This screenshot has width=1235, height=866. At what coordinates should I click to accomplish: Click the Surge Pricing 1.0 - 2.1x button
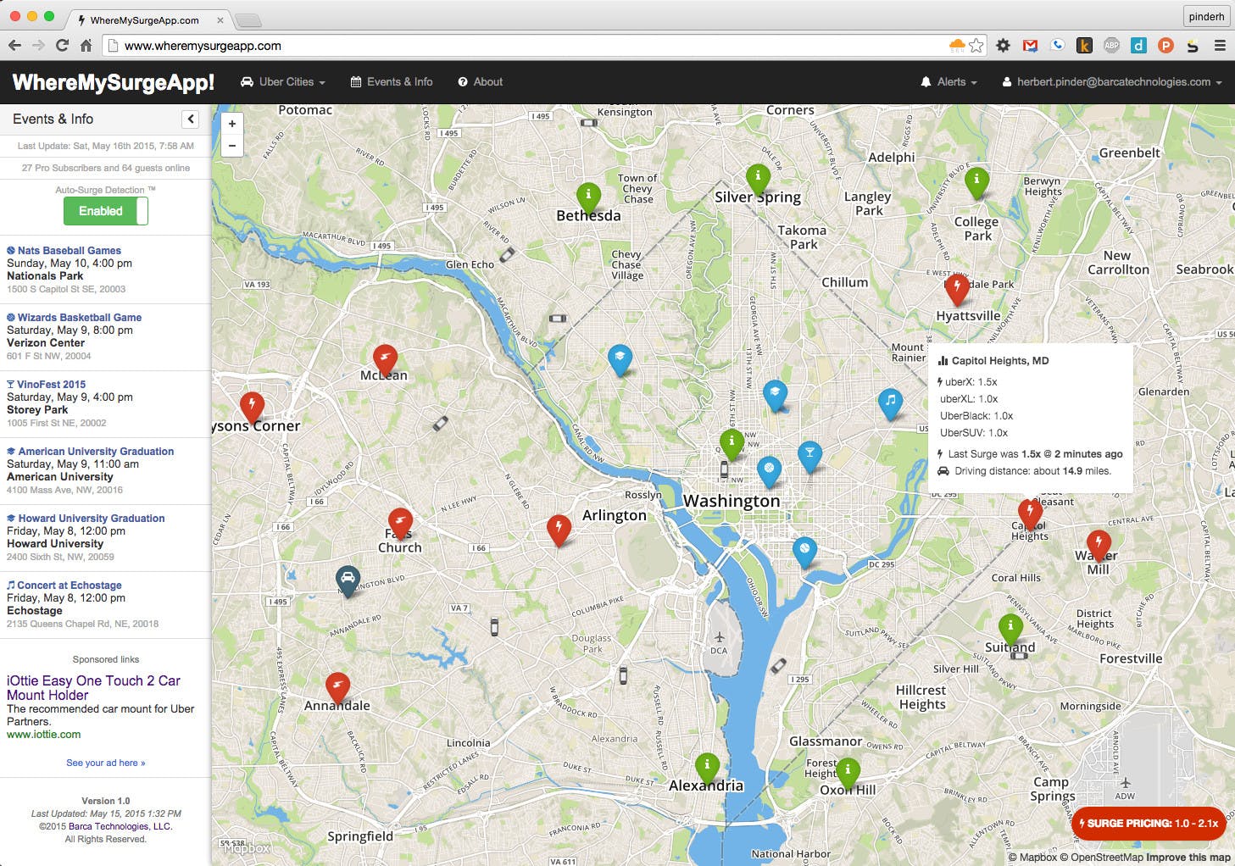(x=1149, y=824)
